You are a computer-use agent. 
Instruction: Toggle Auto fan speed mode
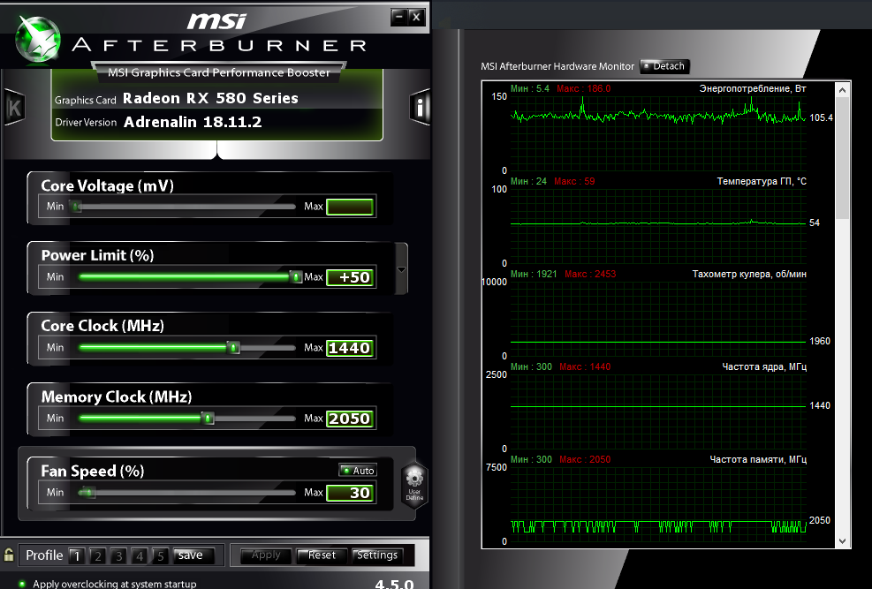click(358, 471)
